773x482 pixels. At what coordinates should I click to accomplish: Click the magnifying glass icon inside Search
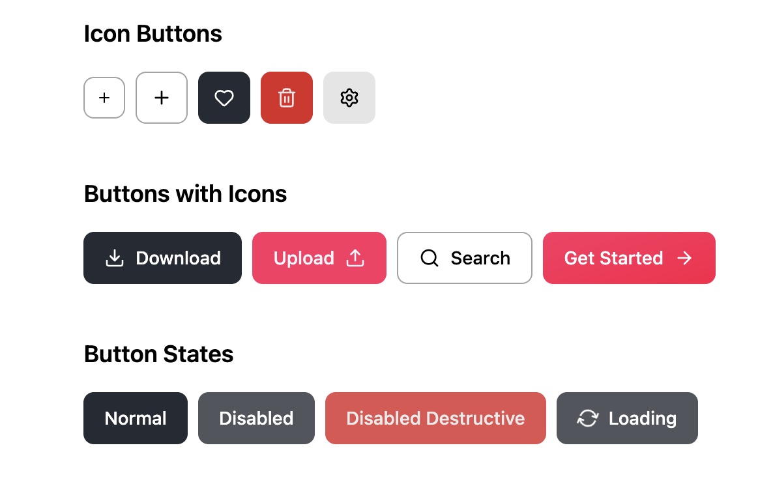[x=430, y=258]
